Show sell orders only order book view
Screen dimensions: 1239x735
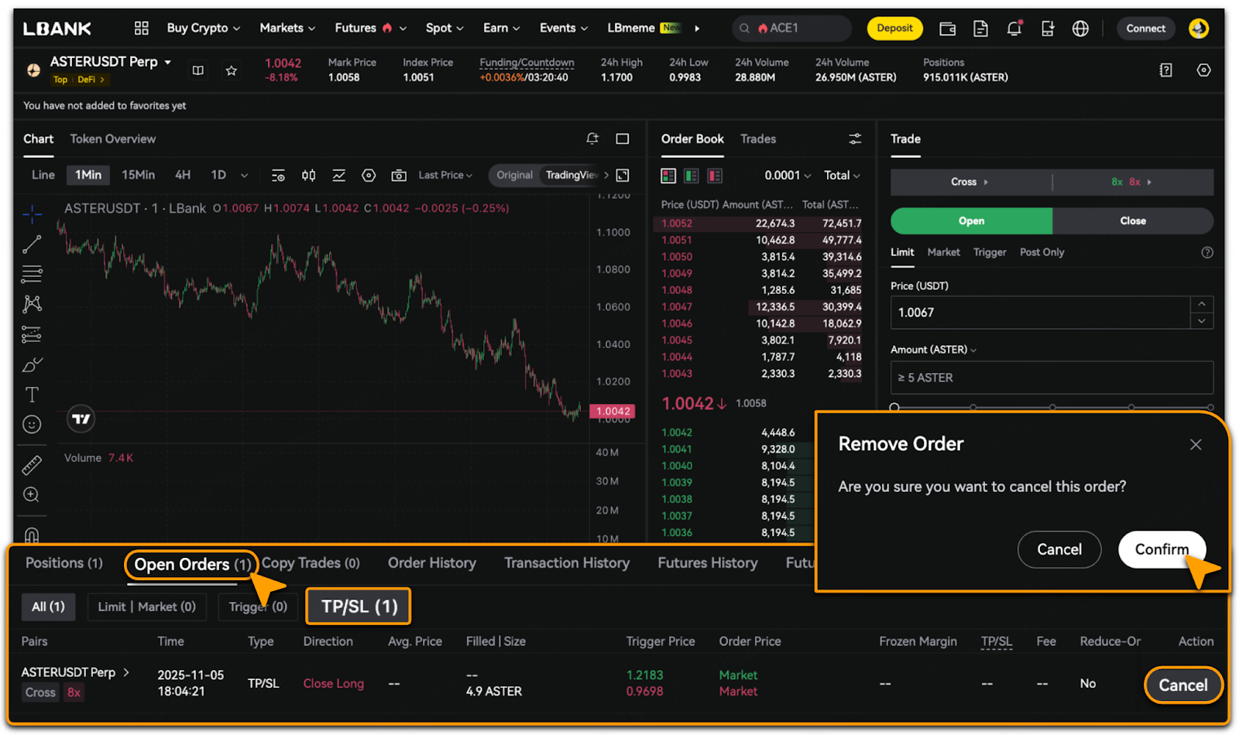click(715, 176)
